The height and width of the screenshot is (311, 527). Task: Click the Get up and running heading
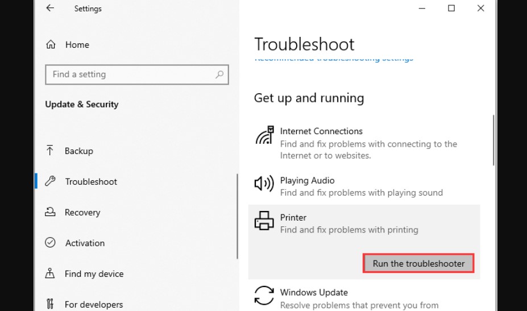309,98
